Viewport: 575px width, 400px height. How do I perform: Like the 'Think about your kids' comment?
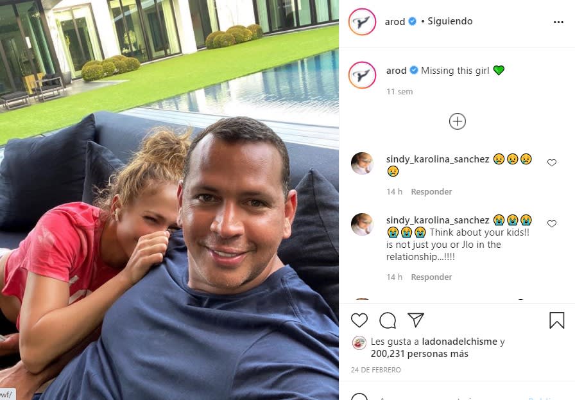[551, 223]
